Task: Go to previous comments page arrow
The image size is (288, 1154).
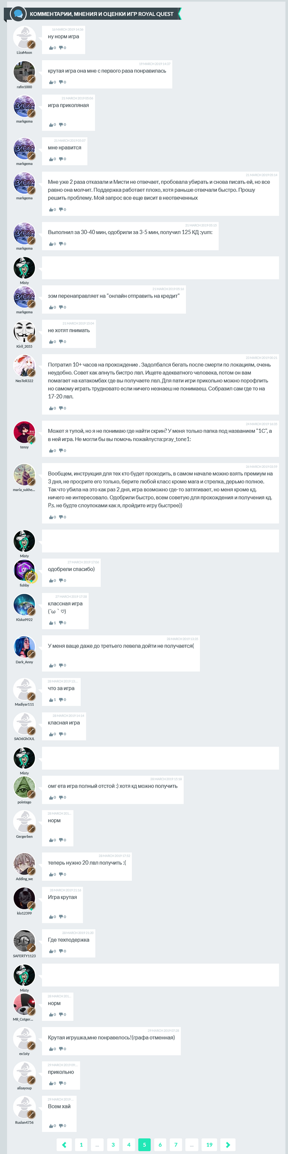Action: [65, 1145]
